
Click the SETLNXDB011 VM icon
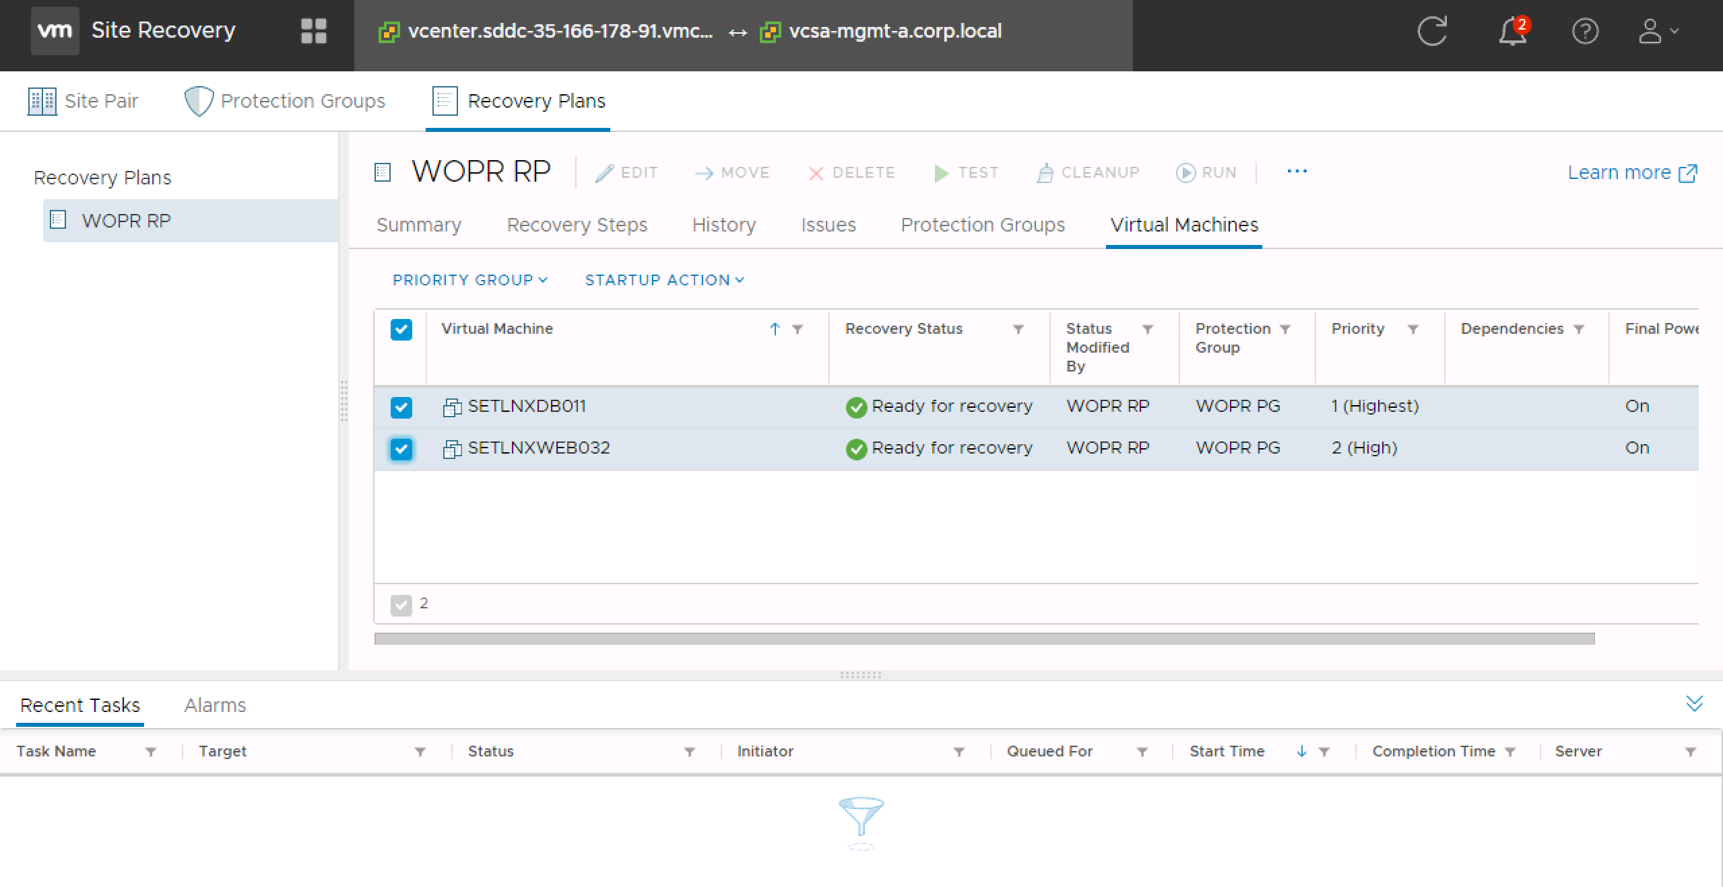[452, 407]
